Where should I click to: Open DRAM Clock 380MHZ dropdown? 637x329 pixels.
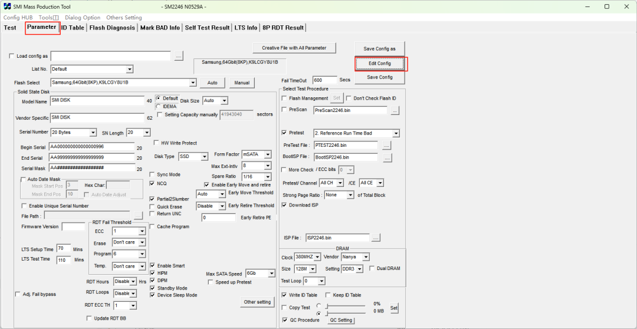point(317,257)
